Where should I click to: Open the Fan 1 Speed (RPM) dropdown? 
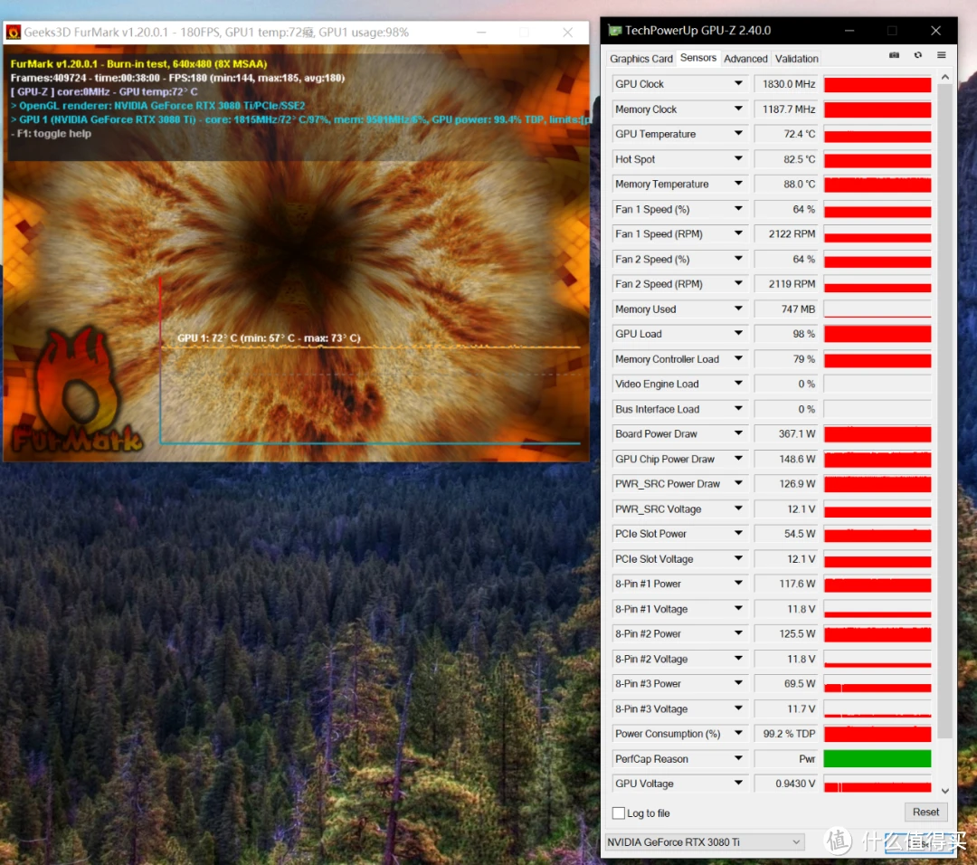pyautogui.click(x=738, y=233)
